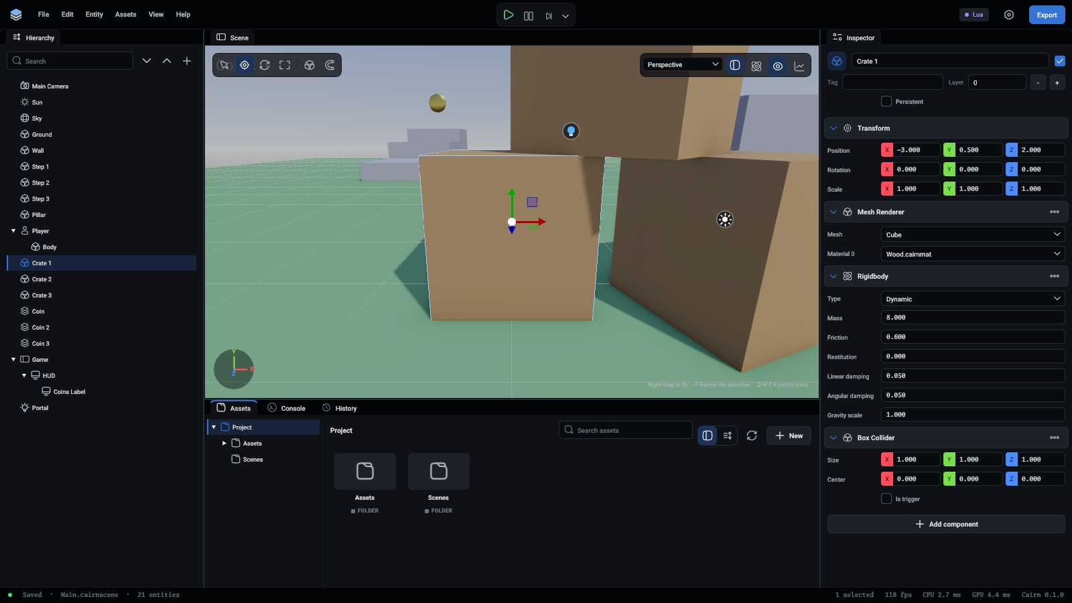
Task: Toggle the side panel layout icon in viewport
Action: [x=735, y=65]
